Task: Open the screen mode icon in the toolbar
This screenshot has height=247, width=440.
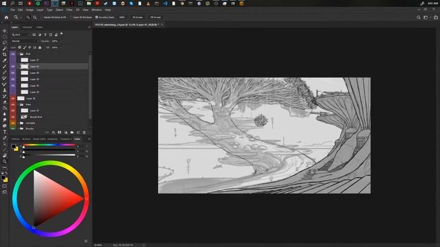Action: [5, 192]
